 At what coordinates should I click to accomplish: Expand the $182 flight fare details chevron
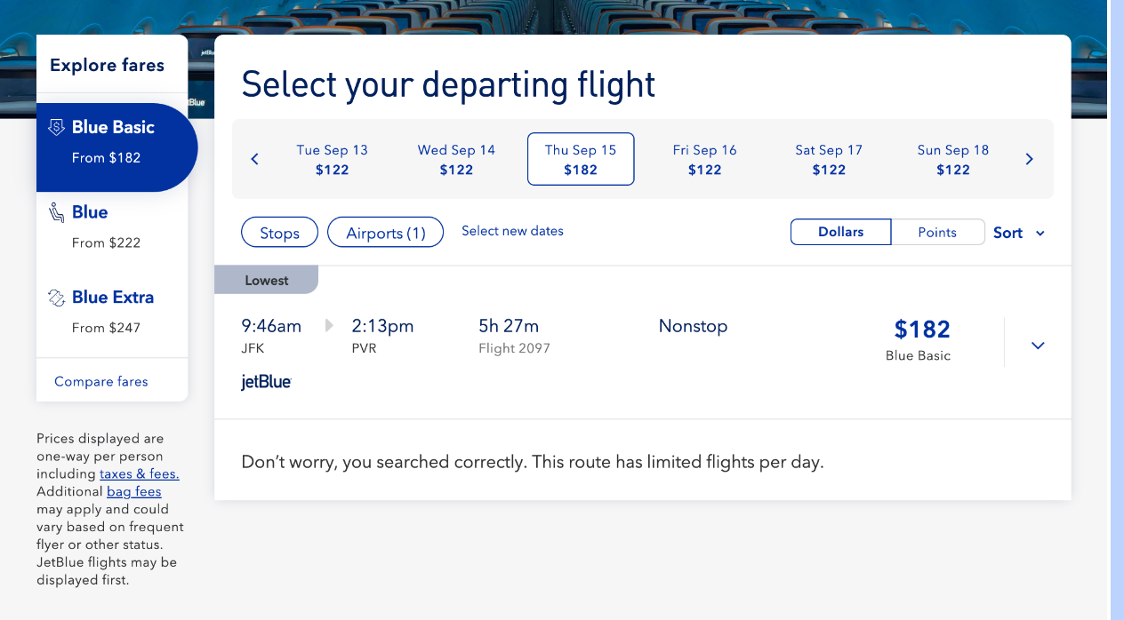point(1037,345)
